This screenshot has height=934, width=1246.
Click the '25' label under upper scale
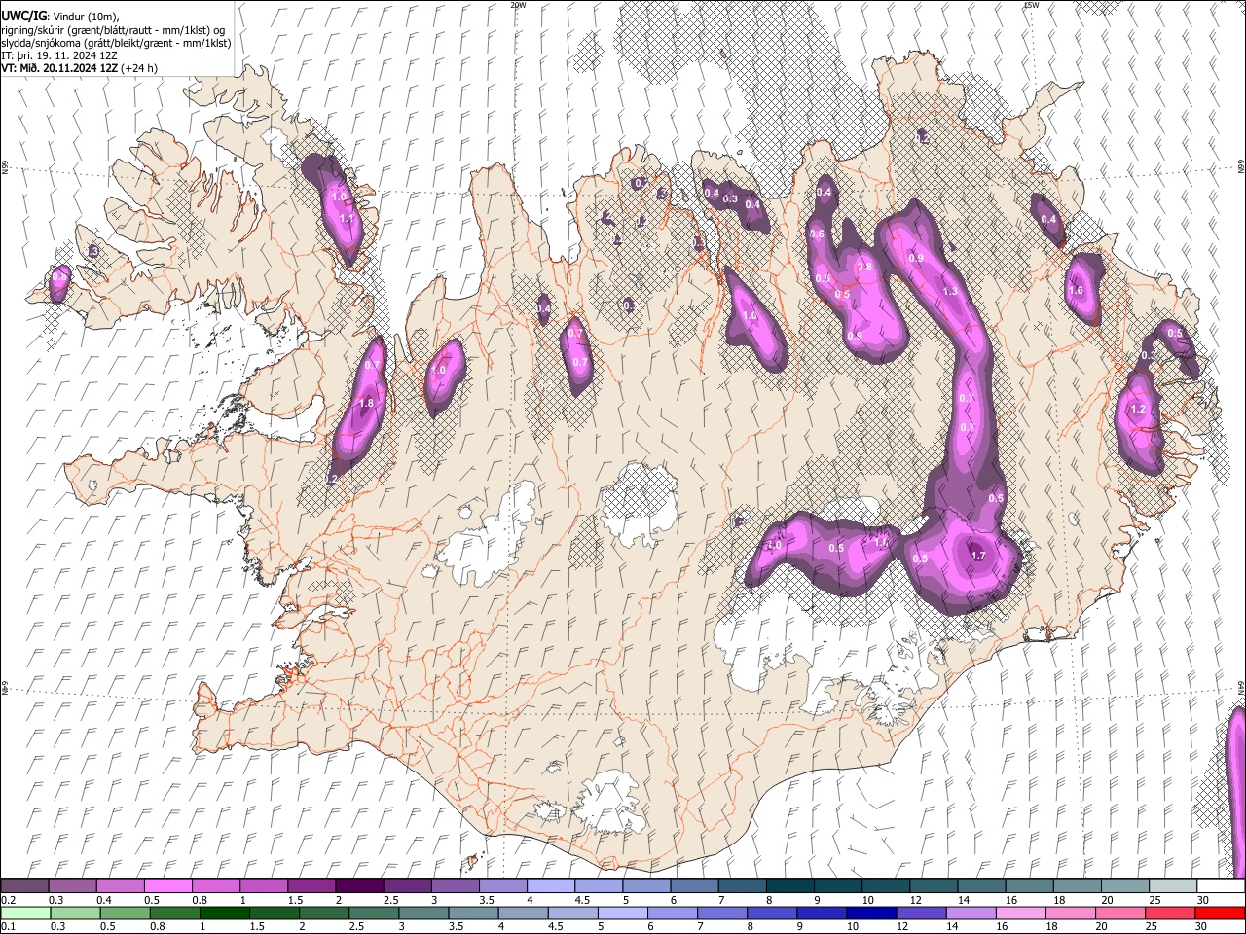click(x=1155, y=900)
